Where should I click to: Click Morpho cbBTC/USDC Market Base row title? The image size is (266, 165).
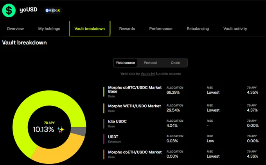coord(135,90)
